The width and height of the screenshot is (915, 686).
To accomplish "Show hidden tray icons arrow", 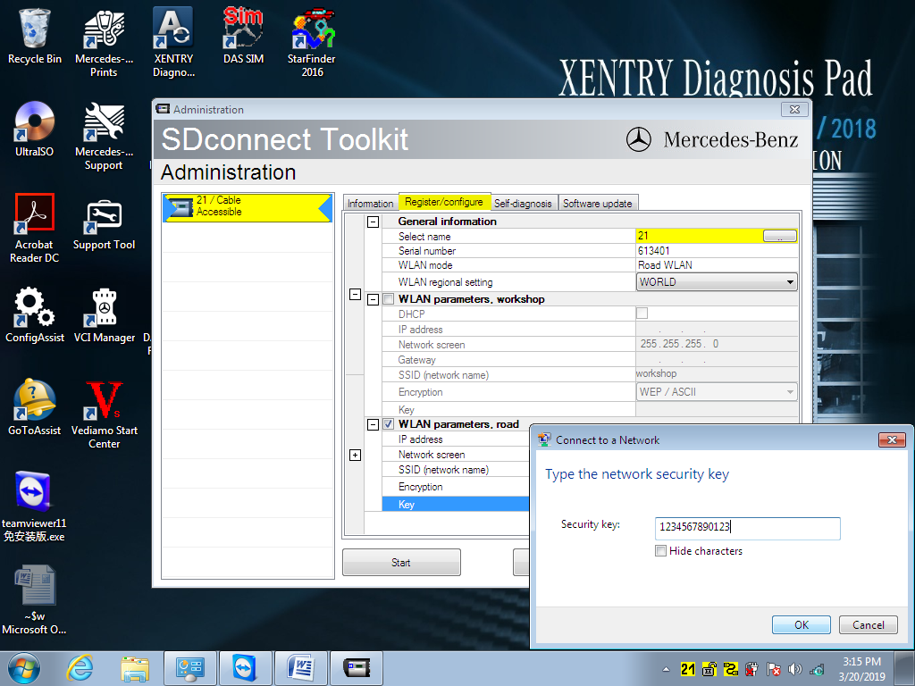I will point(666,670).
